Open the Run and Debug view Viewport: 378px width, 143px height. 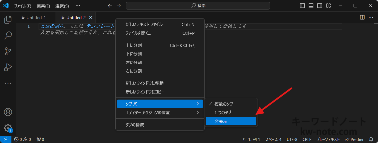click(8, 67)
